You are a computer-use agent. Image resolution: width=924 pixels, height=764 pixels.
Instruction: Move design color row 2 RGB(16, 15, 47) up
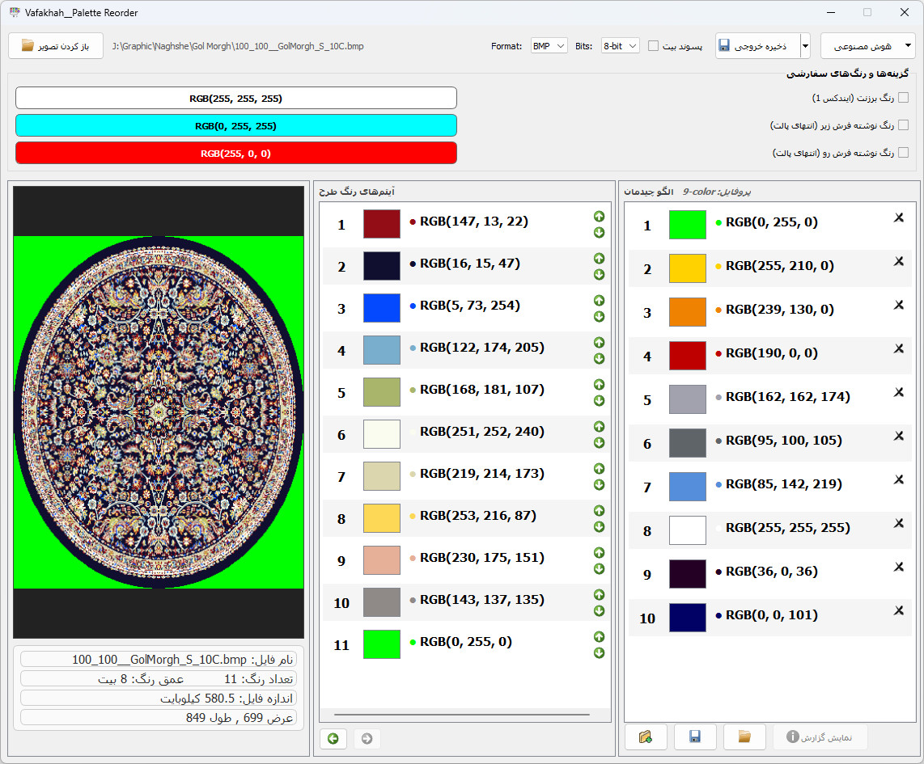coord(599,259)
